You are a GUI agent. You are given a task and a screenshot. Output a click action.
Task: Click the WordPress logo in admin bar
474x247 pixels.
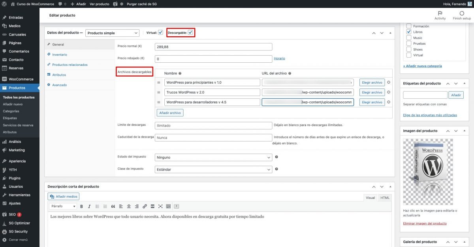point(4,4)
